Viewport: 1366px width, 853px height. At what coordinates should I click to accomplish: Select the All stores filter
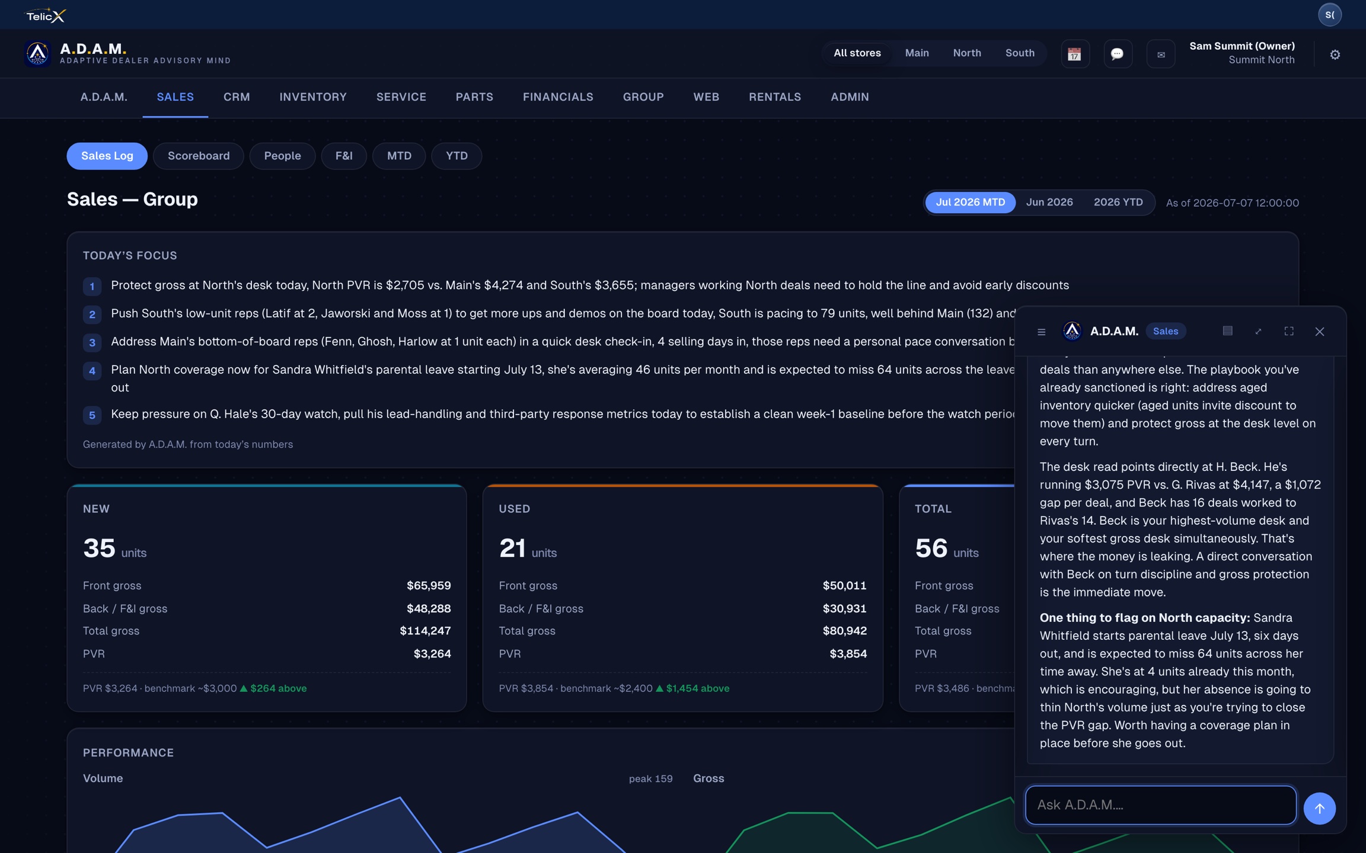(857, 53)
